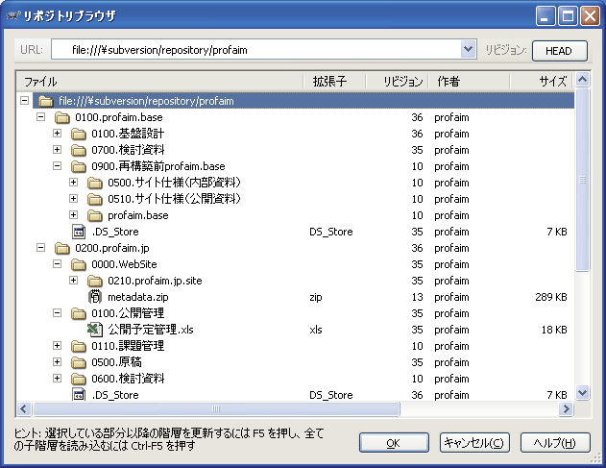
Task: Collapse the 0900.再構築前profaim.base node
Action: (x=57, y=166)
